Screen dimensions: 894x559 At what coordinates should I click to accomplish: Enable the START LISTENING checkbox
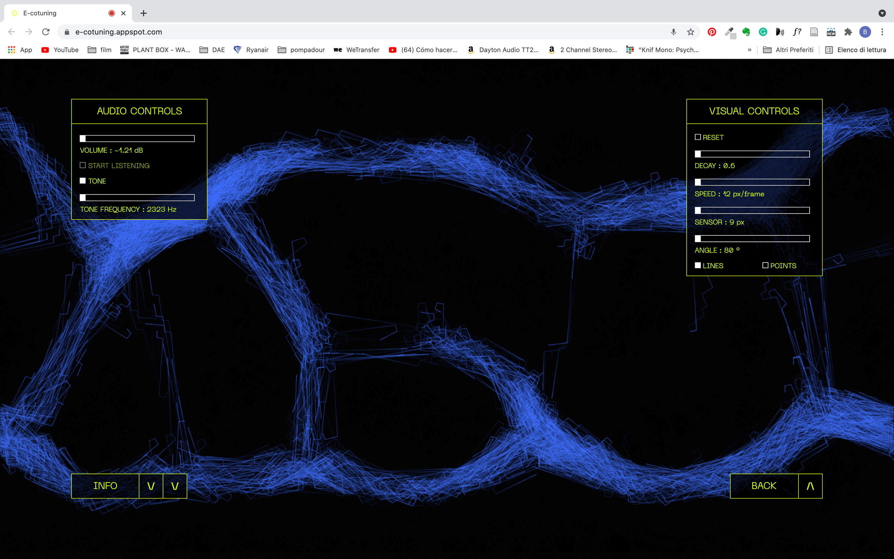coord(83,165)
